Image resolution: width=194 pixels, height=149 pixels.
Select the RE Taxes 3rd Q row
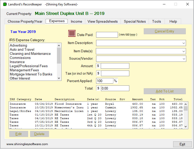pos(96,122)
